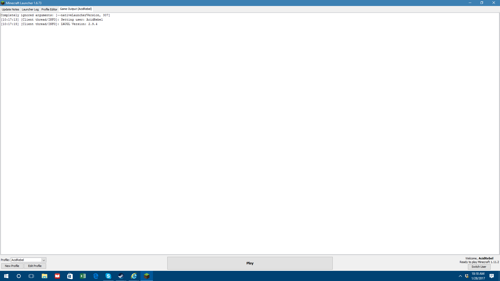This screenshot has height=281, width=500.
Task: Open Cortana search circle
Action: click(x=19, y=276)
